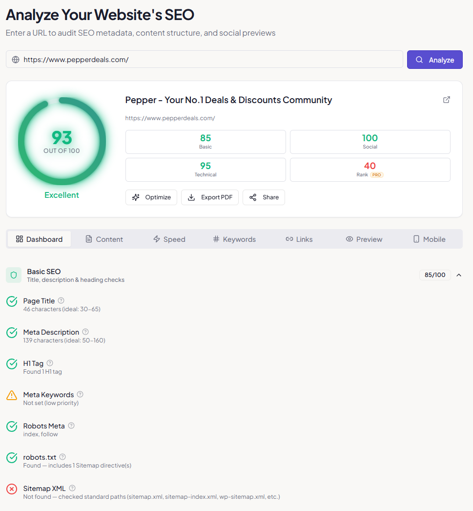Open the site via external link icon
The image size is (473, 511).
point(446,99)
